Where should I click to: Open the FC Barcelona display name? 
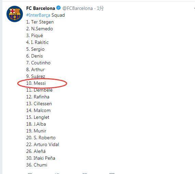point(41,8)
